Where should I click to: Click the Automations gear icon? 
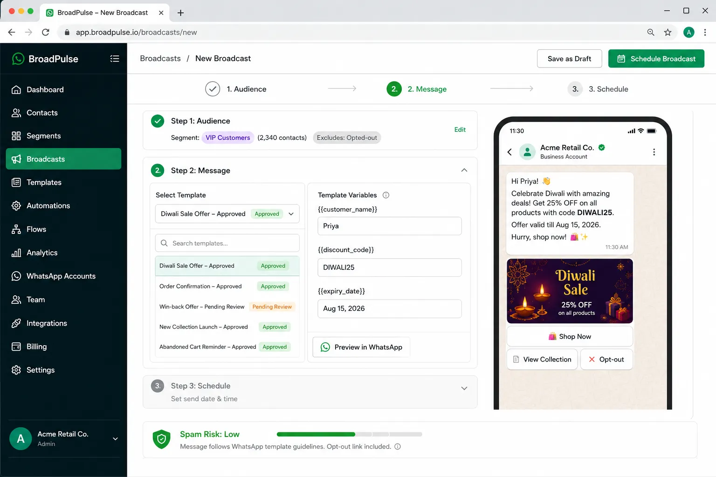pos(16,206)
